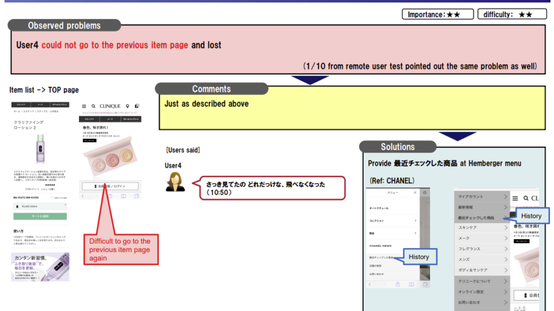Click 会員登録 / ログイン button on Clinique top page

[x=110, y=186]
